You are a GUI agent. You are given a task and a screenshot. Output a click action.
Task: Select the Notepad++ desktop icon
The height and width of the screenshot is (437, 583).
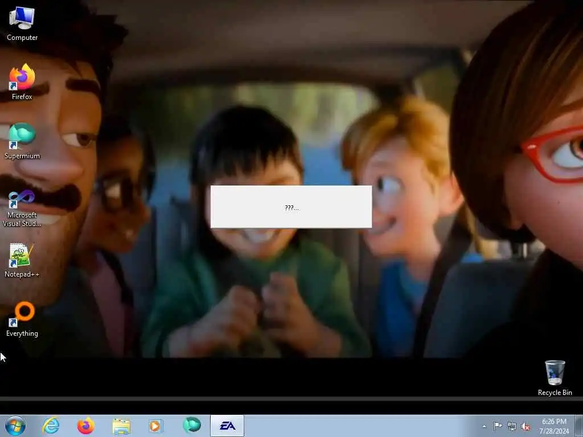point(22,259)
